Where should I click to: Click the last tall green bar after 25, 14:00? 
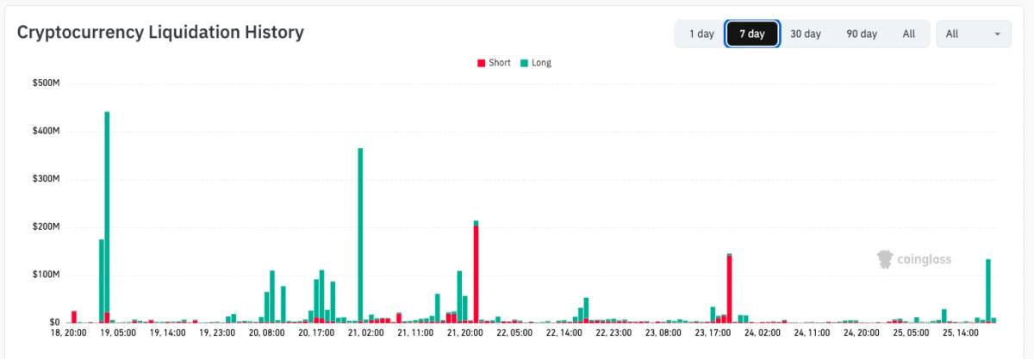(987, 290)
